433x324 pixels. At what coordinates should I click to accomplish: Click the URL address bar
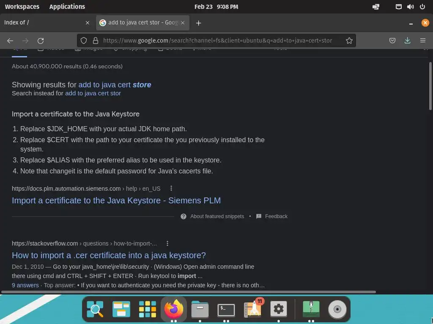click(217, 41)
